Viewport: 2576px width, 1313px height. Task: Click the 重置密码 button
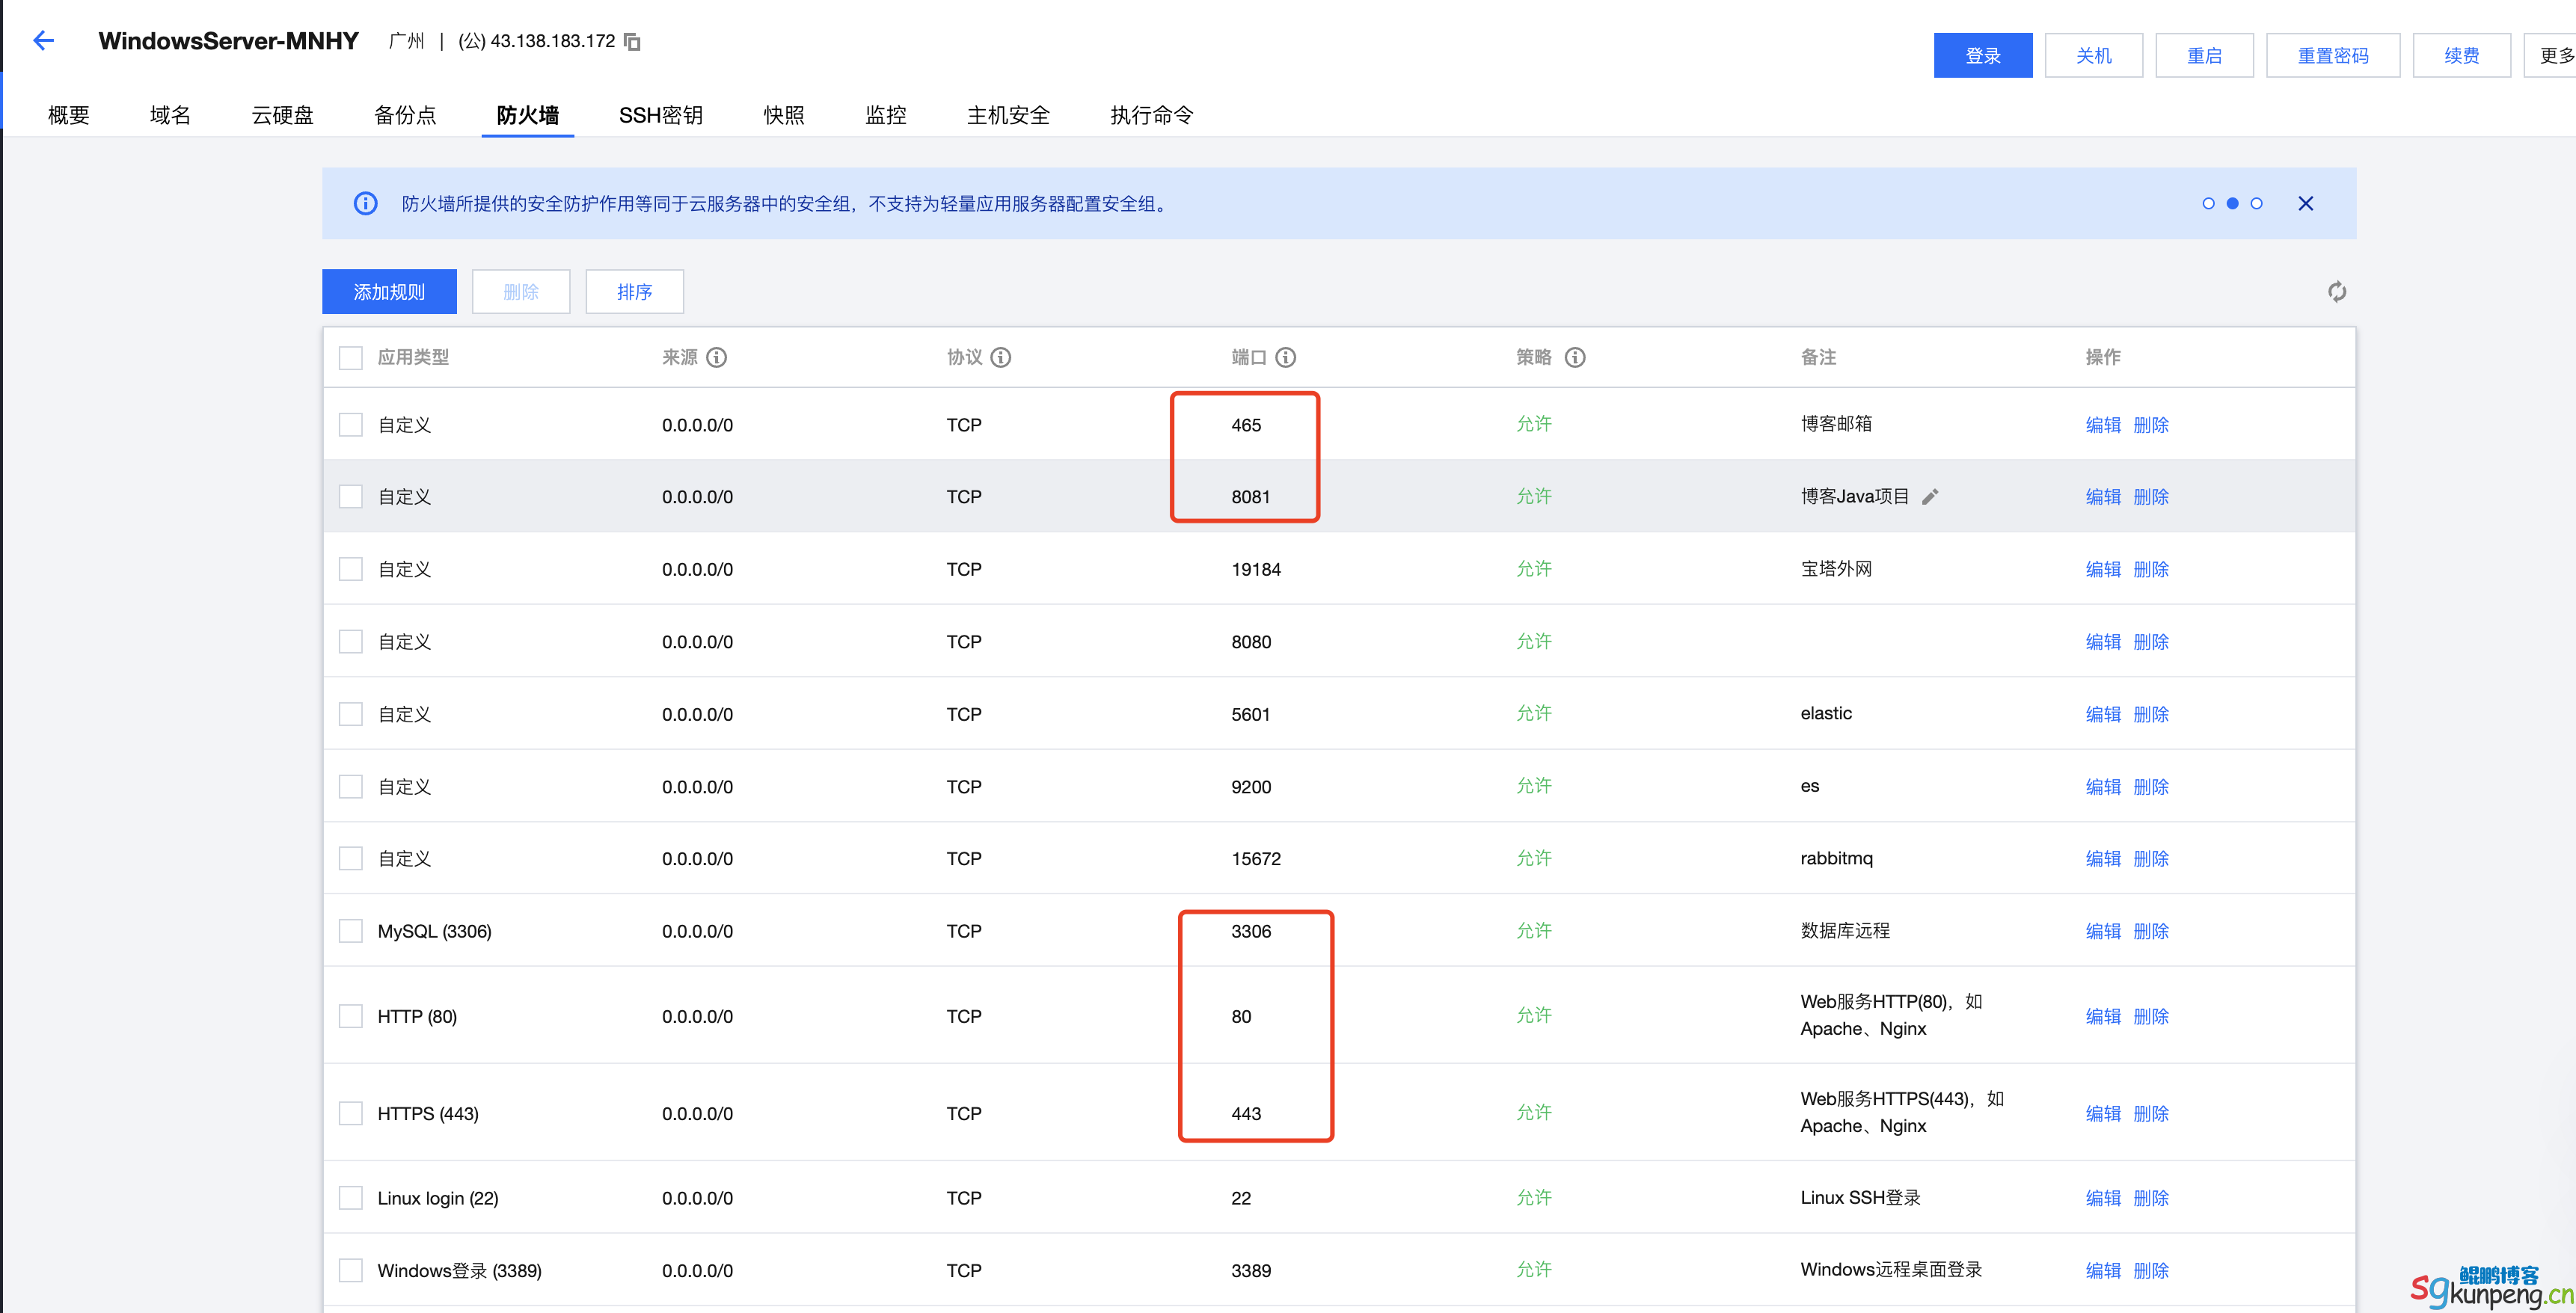click(x=2332, y=55)
